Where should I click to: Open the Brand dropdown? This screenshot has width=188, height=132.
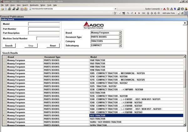pos(120,33)
